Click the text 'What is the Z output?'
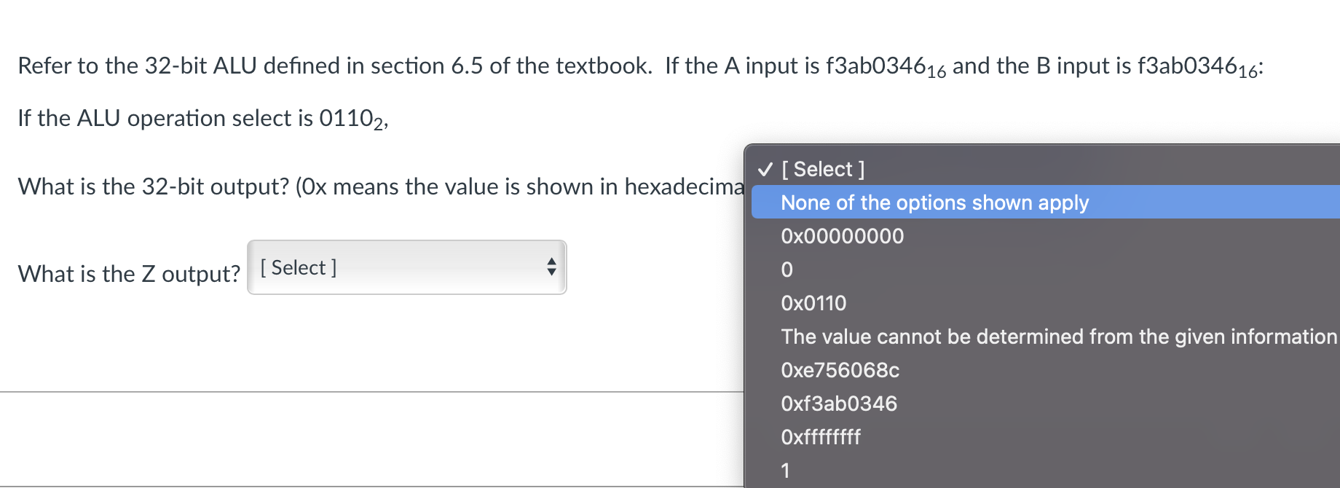Viewport: 1340px width, 488px height. [128, 274]
